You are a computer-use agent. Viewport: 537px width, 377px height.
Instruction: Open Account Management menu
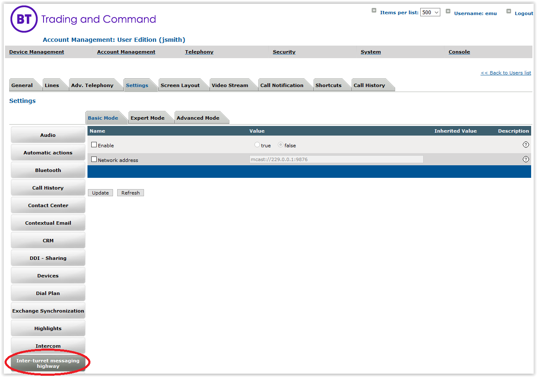point(126,52)
